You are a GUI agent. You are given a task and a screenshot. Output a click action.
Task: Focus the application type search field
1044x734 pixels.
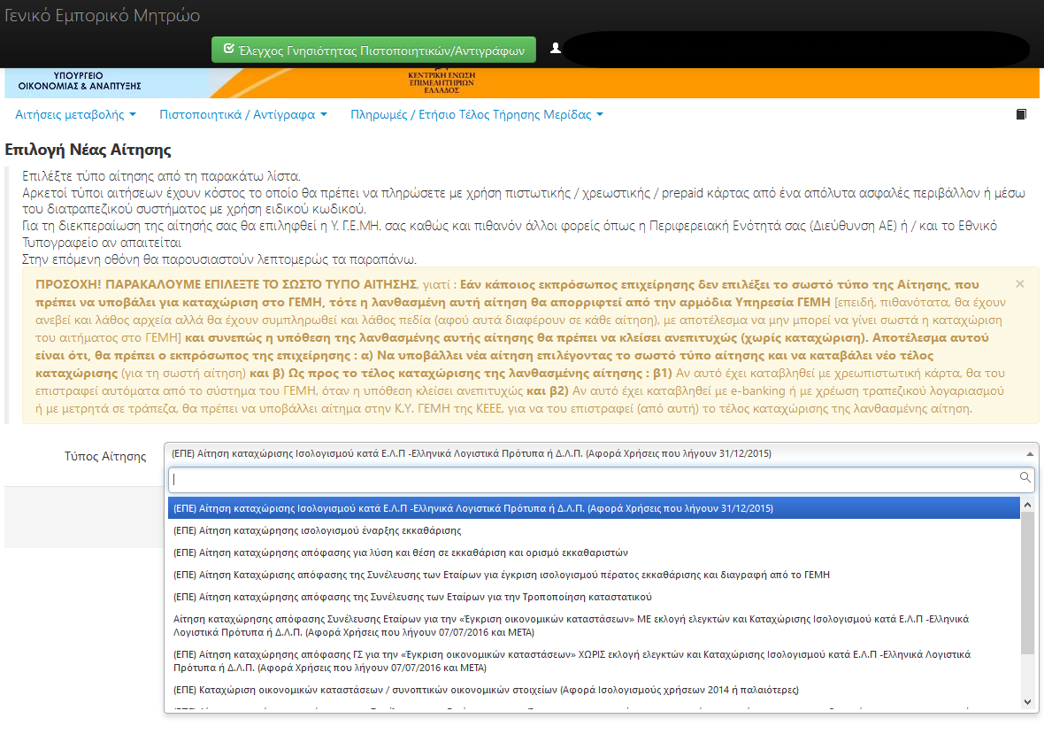[x=593, y=479]
